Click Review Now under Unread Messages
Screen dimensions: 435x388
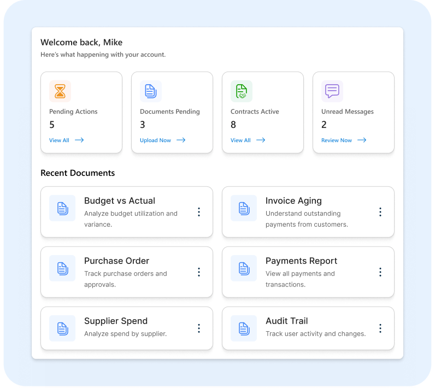(x=337, y=140)
